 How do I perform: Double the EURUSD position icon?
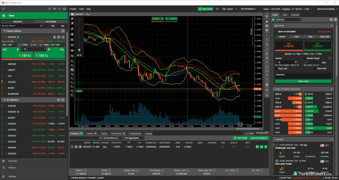262,146
